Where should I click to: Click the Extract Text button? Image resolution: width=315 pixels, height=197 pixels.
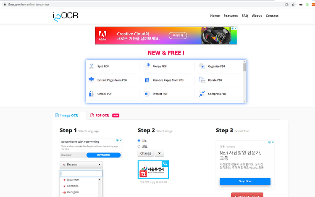[x=247, y=195]
